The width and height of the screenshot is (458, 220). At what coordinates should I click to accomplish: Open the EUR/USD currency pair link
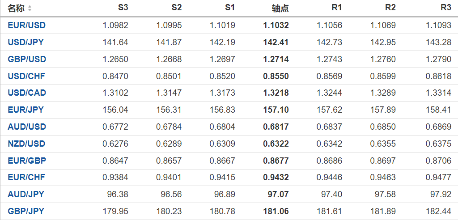[x=26, y=25]
